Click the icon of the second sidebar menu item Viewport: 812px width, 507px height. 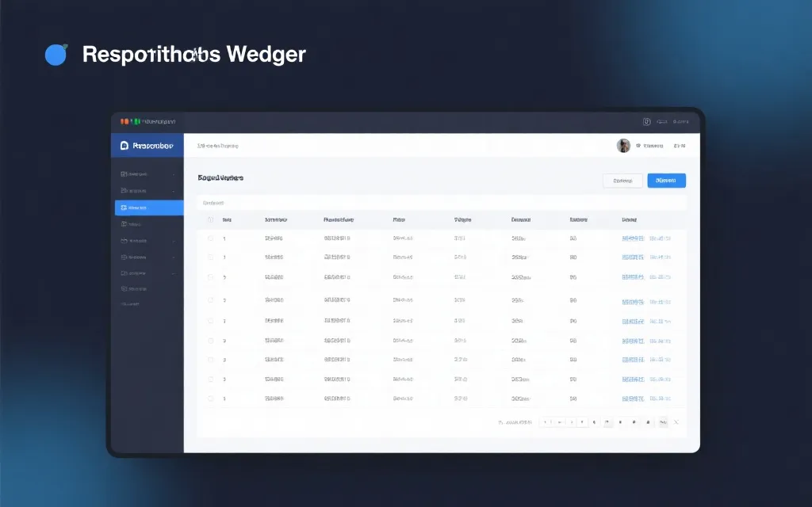[124, 191]
